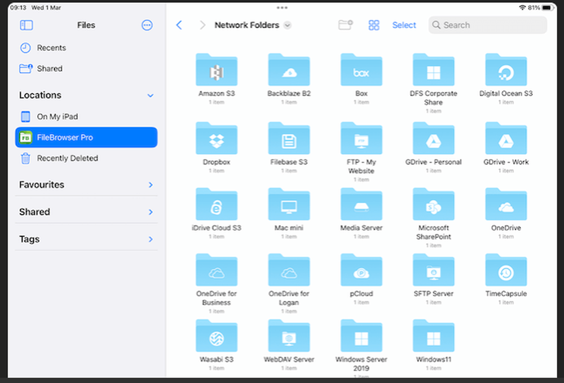Tap Select button in toolbar

(x=404, y=25)
